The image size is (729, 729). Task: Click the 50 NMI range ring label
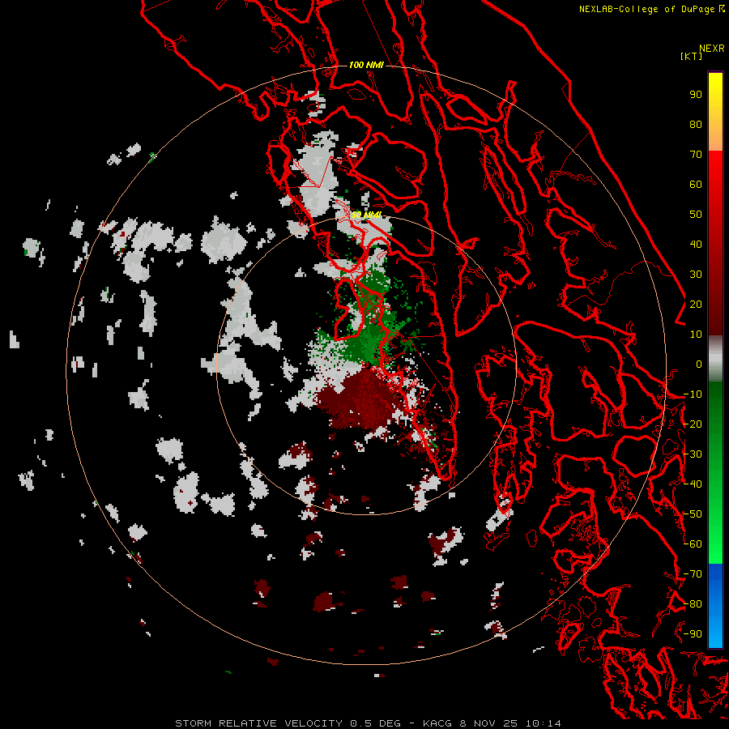click(x=366, y=215)
